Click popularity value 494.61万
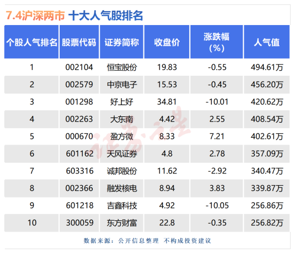The height and width of the screenshot is (254, 295). (x=267, y=67)
